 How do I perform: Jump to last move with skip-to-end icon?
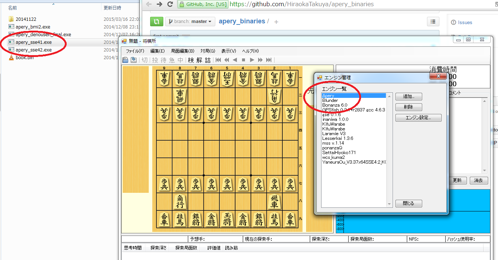[x=269, y=60]
